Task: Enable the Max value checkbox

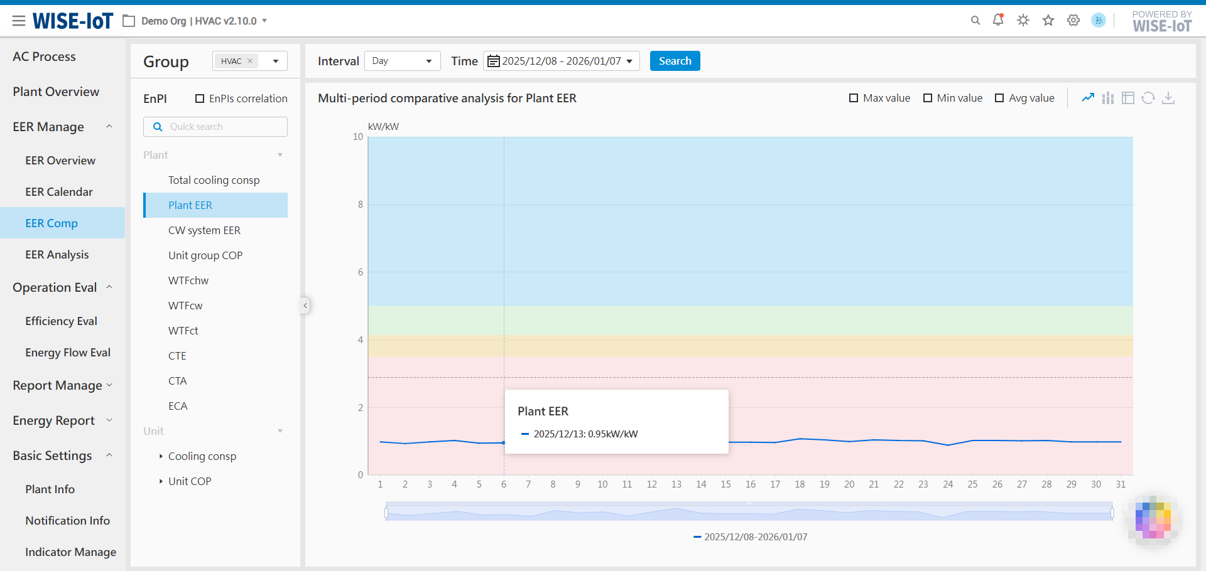Action: pyautogui.click(x=854, y=98)
